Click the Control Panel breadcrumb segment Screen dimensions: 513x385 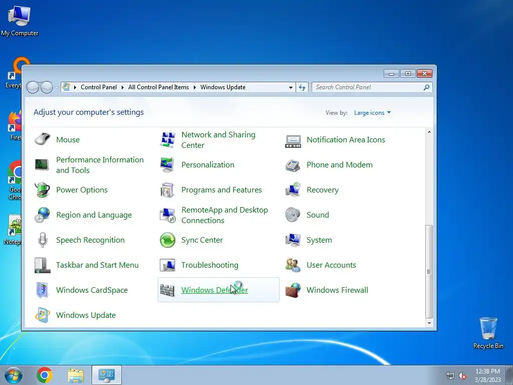coord(99,87)
